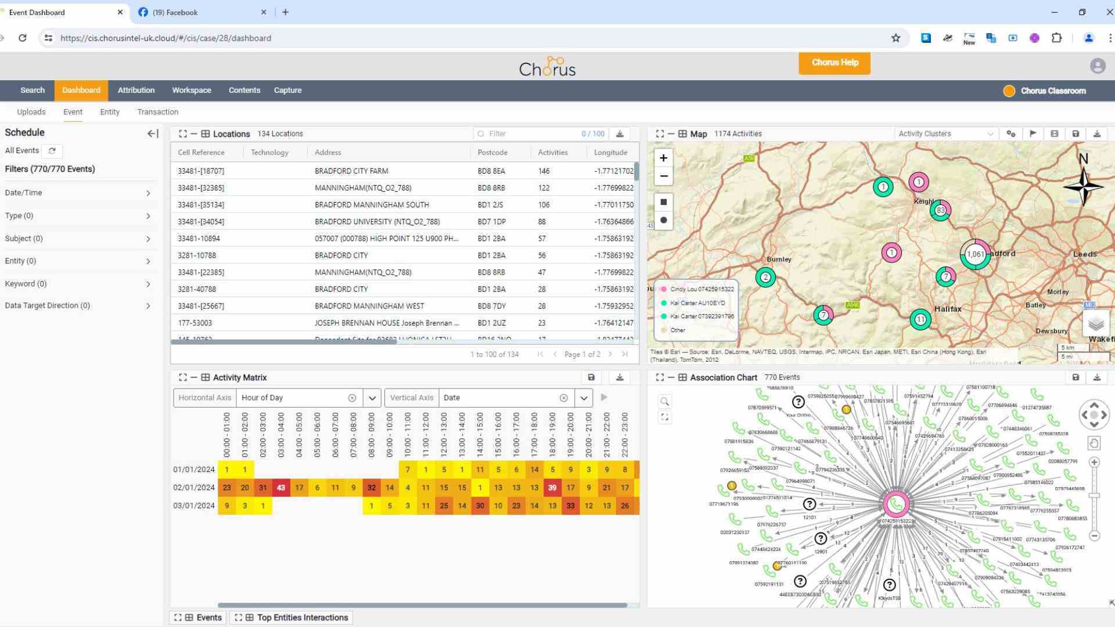1115x627 pixels.
Task: Zoom out on the map
Action: tap(663, 176)
